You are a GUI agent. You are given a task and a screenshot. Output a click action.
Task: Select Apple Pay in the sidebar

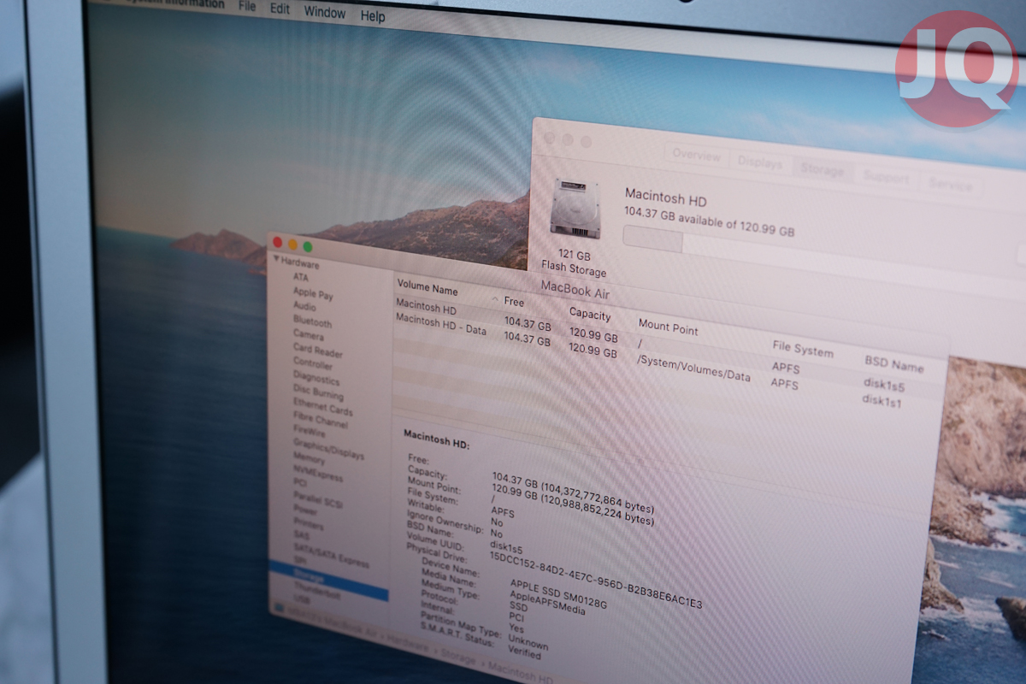[313, 293]
